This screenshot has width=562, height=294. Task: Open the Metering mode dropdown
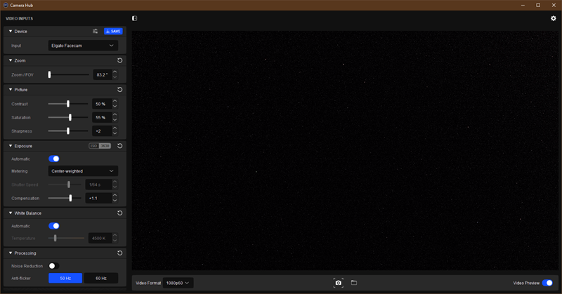pos(83,171)
